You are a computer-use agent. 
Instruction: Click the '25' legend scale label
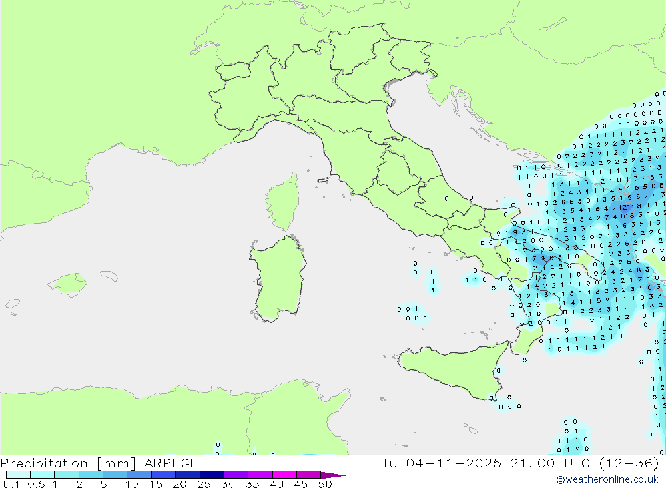[x=204, y=484]
